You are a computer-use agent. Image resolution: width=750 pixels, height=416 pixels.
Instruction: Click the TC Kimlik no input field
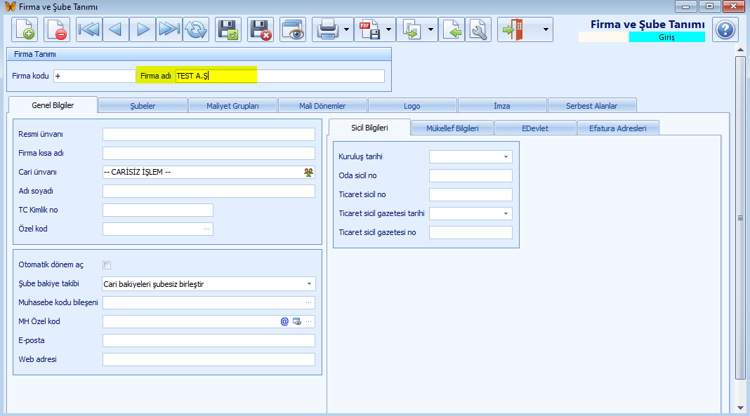coord(158,210)
